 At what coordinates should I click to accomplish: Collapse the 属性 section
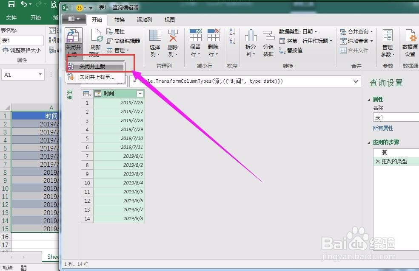(369, 100)
